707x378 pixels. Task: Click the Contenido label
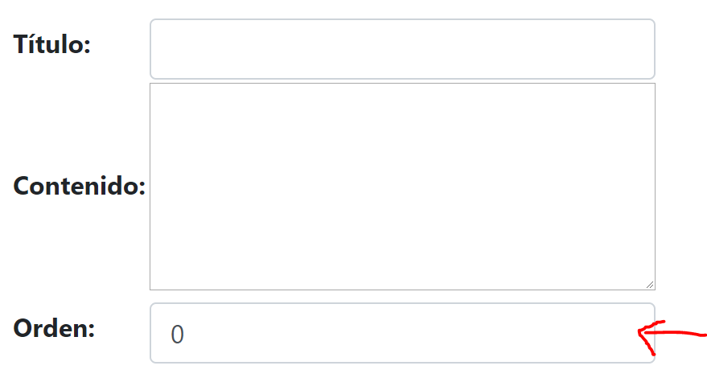point(79,187)
